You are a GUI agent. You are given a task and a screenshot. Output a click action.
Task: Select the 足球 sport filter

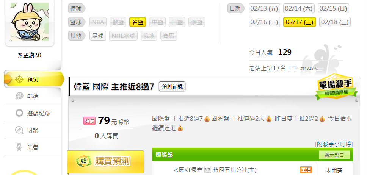tap(98, 36)
